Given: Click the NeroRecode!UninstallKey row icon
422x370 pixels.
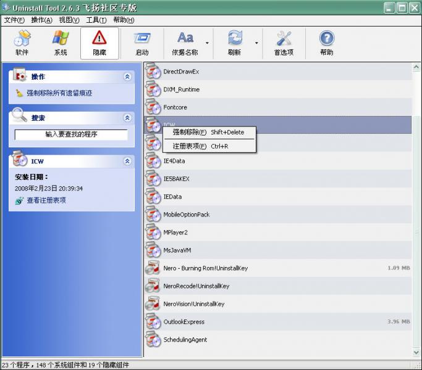Looking at the screenshot, I should pyautogui.click(x=153, y=286).
